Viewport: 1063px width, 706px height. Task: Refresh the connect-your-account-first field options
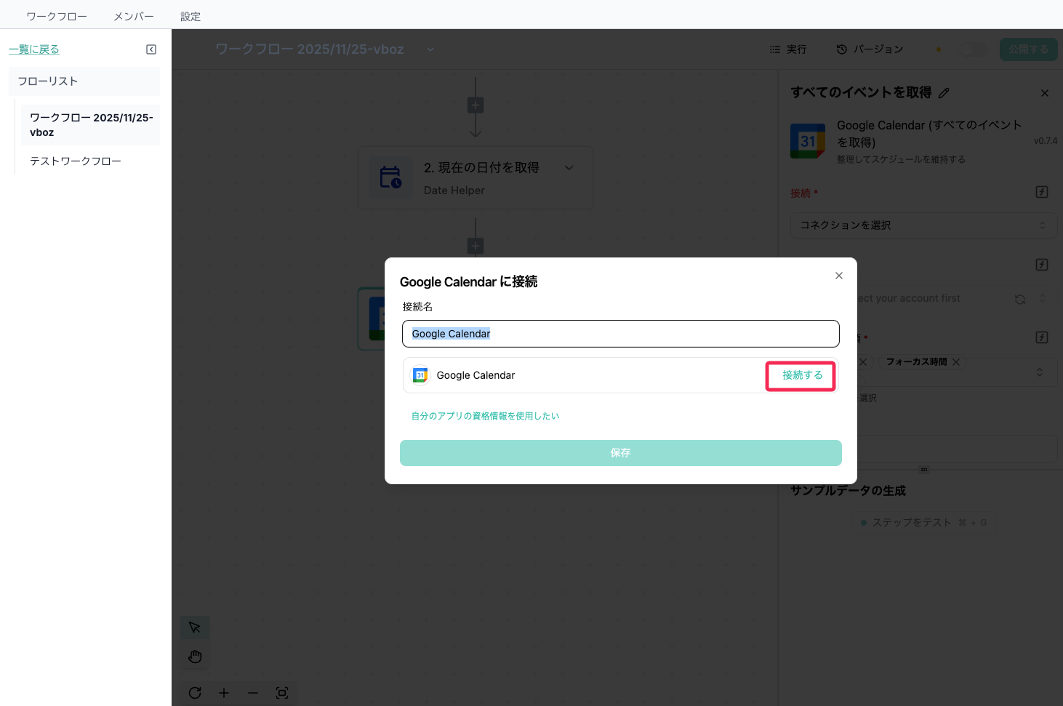[1020, 299]
